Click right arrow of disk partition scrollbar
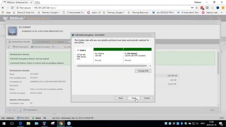Screen dimensions: 226x127 point(150,66)
